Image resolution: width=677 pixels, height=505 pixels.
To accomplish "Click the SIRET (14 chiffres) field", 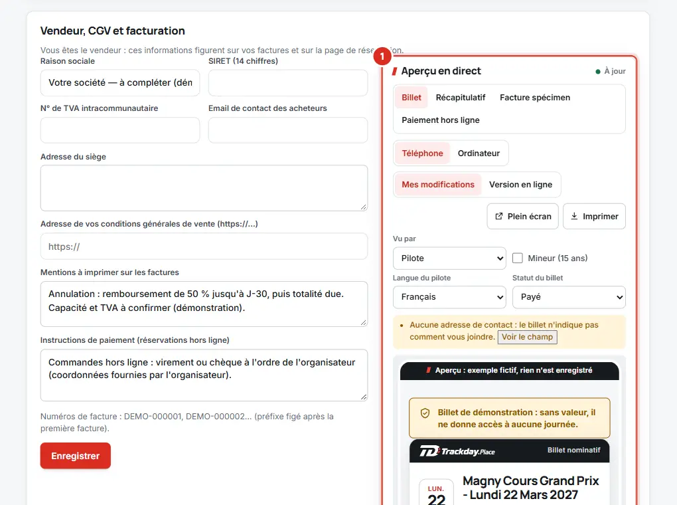I will (x=288, y=82).
